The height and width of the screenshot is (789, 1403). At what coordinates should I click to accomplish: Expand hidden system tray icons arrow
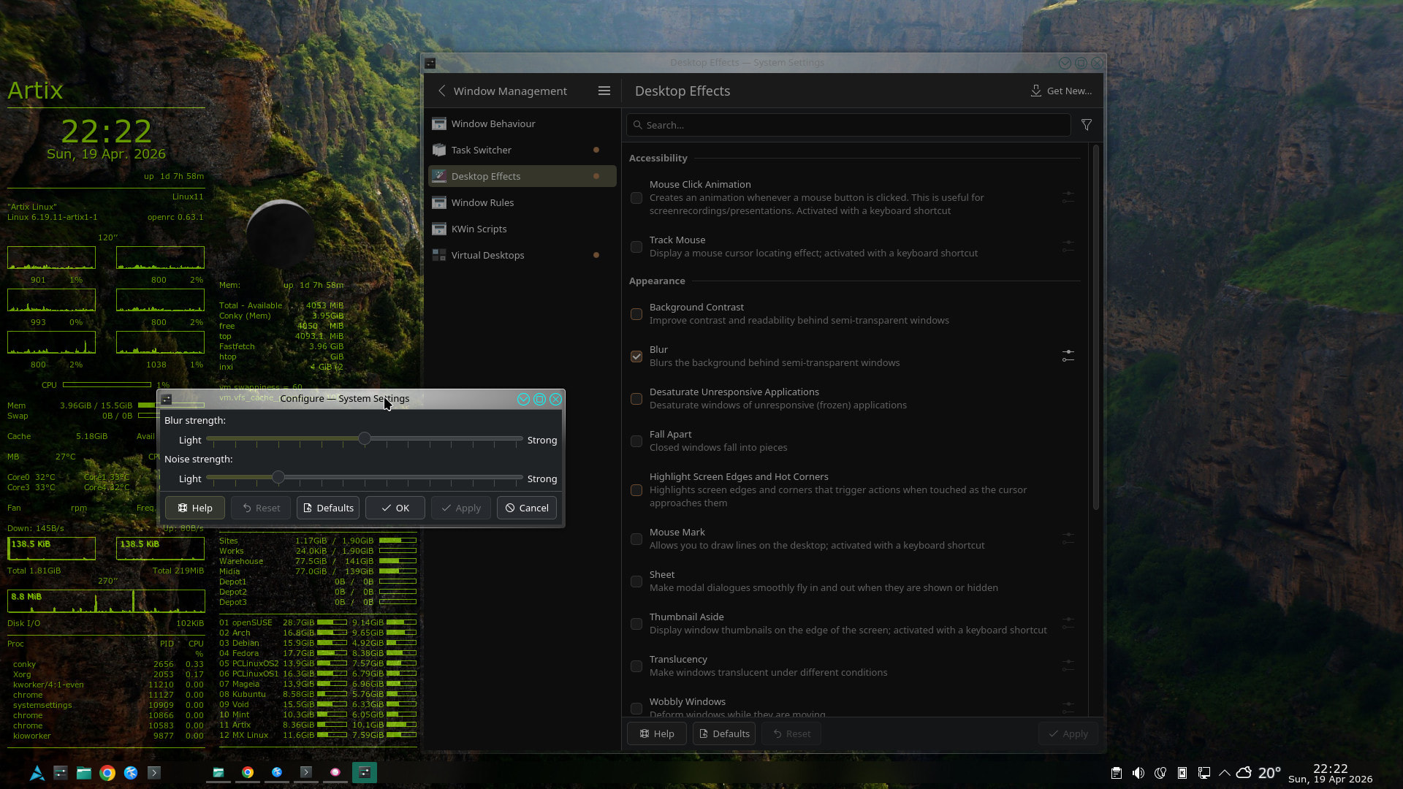1224,773
